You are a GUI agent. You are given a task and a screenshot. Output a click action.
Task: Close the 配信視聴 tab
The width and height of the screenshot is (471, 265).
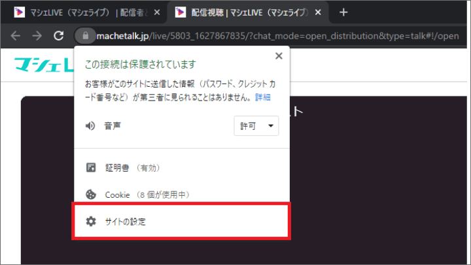coord(318,12)
